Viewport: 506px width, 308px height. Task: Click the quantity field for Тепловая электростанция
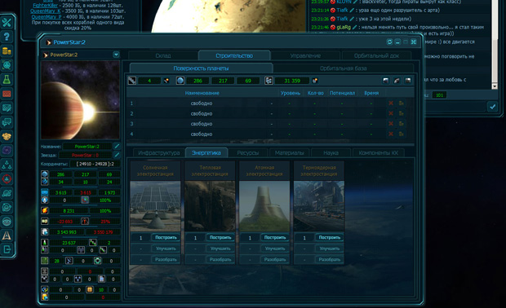pos(195,238)
